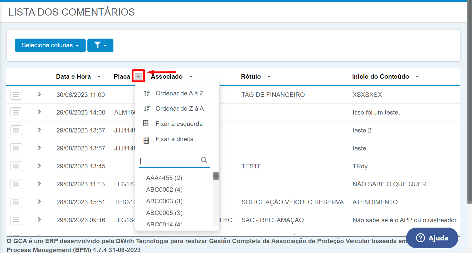Expand row dated 29/08/2023 14:00
The width and height of the screenshot is (472, 253).
tap(39, 112)
